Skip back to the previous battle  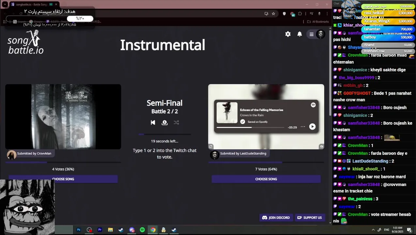click(153, 122)
